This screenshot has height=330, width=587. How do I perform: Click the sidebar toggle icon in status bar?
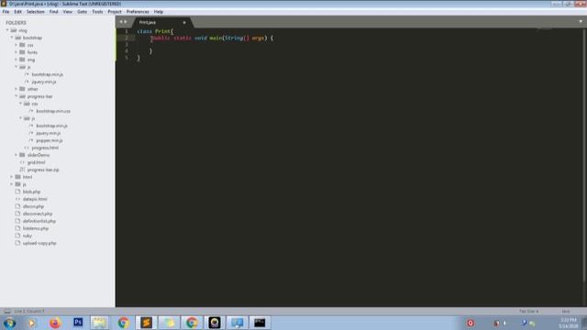pos(7,311)
